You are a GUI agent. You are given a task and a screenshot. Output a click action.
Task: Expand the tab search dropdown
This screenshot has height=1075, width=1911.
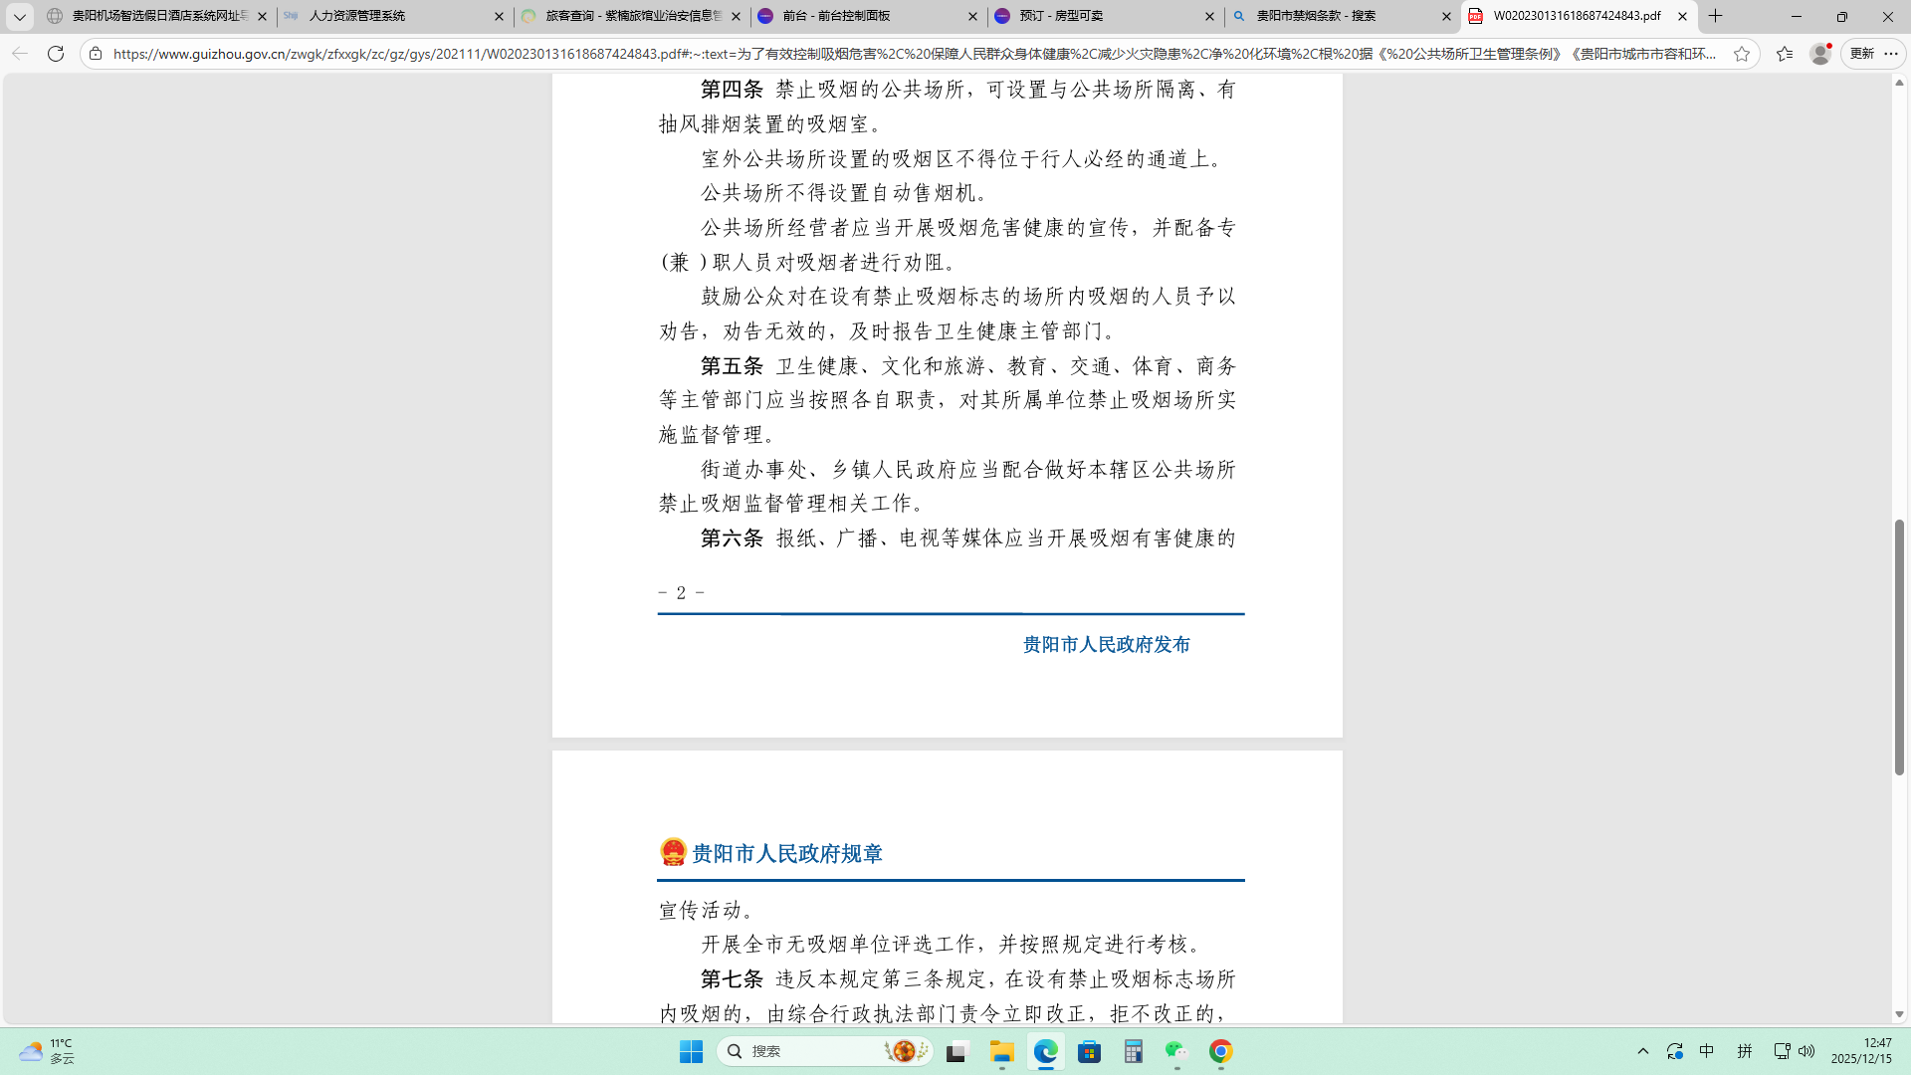(x=19, y=16)
